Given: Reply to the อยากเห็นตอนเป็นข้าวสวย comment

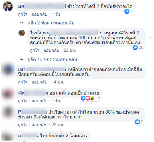Looking at the screenshot, I should pos(39,101).
